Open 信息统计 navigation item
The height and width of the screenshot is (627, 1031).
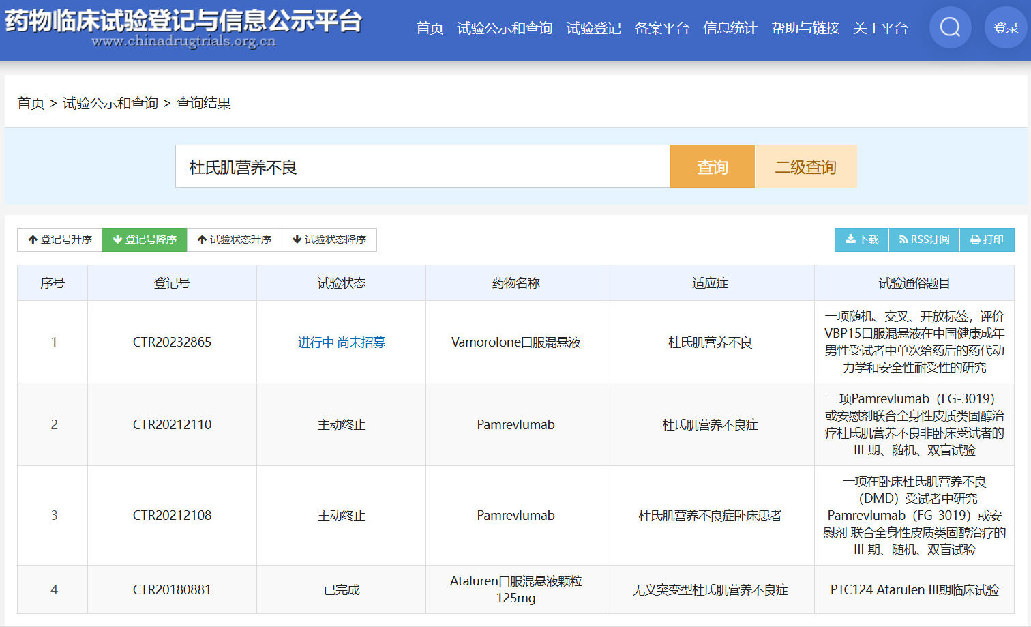coord(730,28)
